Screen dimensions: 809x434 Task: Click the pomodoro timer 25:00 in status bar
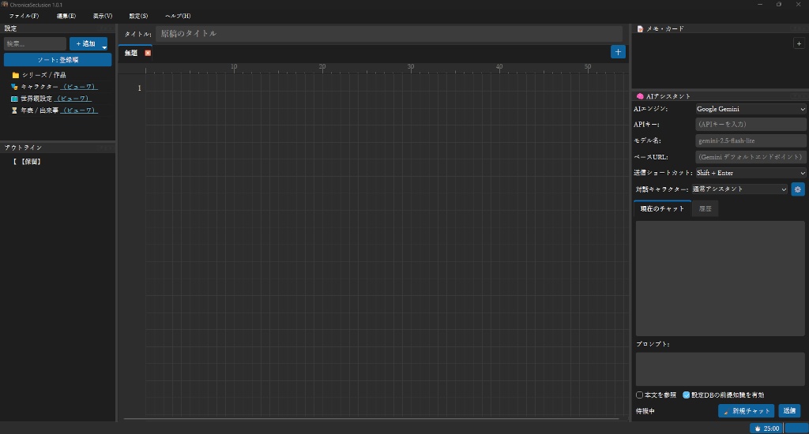(766, 428)
